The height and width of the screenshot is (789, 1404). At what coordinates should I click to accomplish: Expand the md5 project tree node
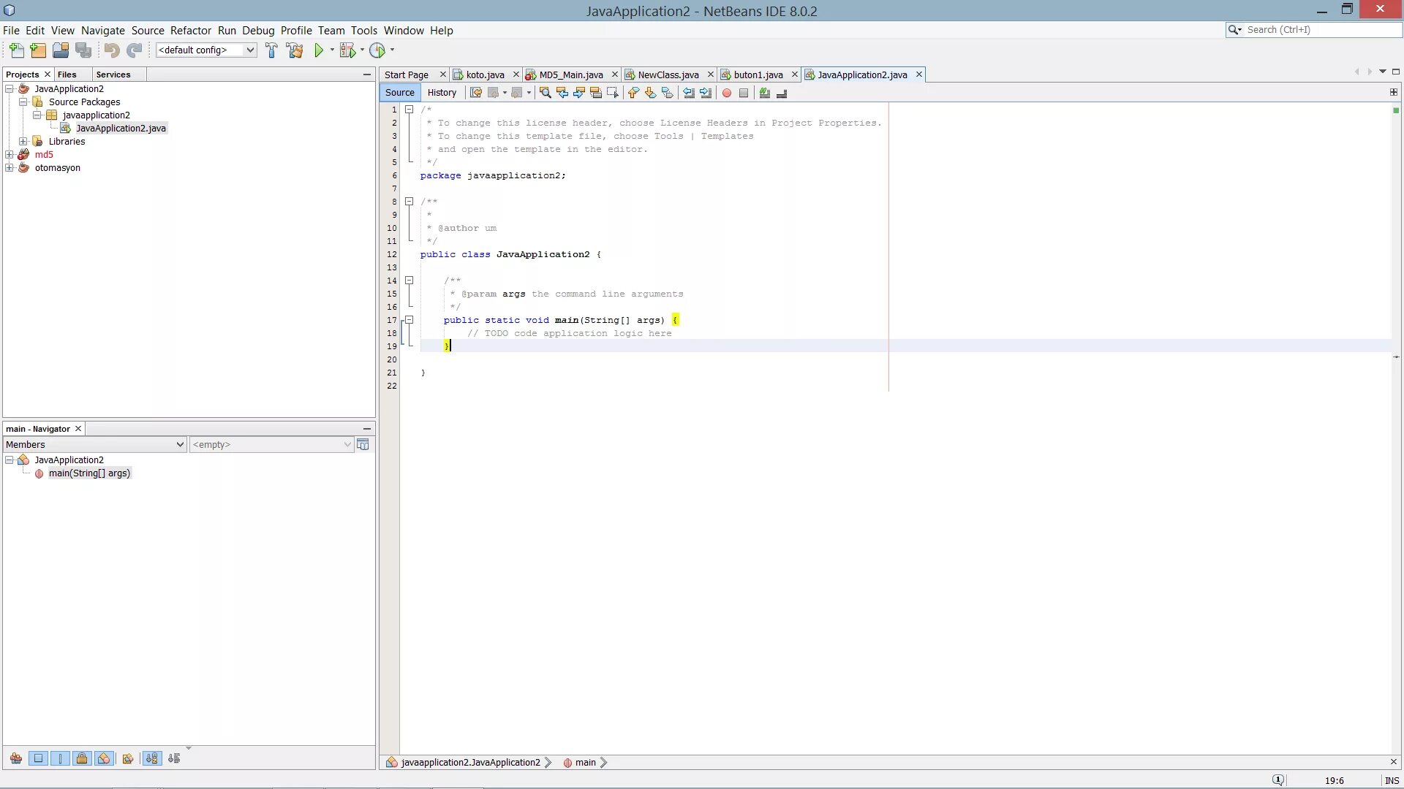10,154
